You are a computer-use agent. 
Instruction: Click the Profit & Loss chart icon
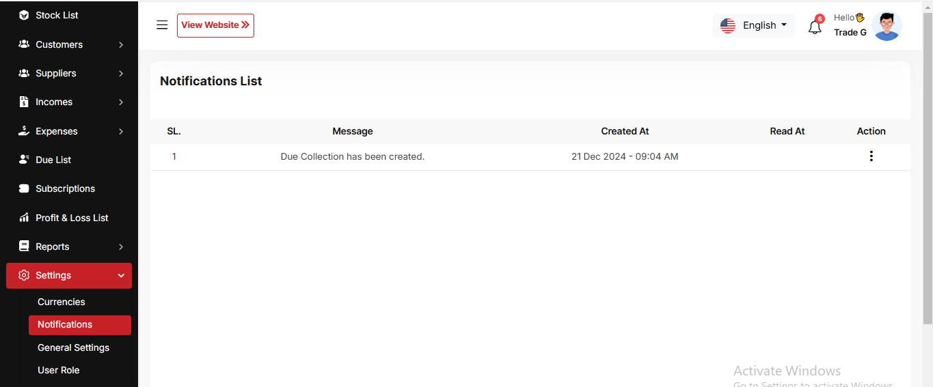[x=24, y=218]
